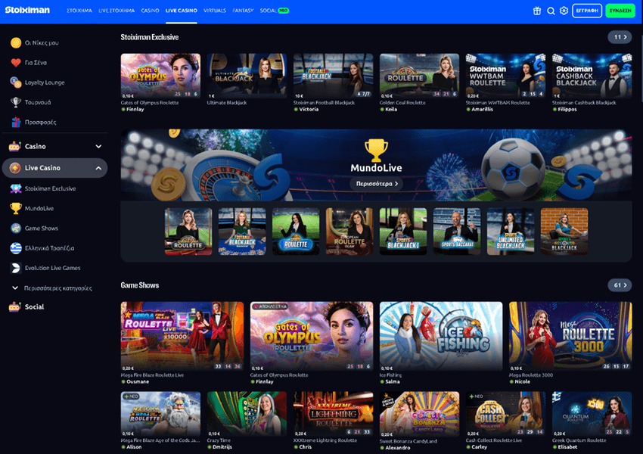This screenshot has width=643, height=454.
Task: Open Sports Baccarat MundoLive tile
Action: tap(457, 232)
